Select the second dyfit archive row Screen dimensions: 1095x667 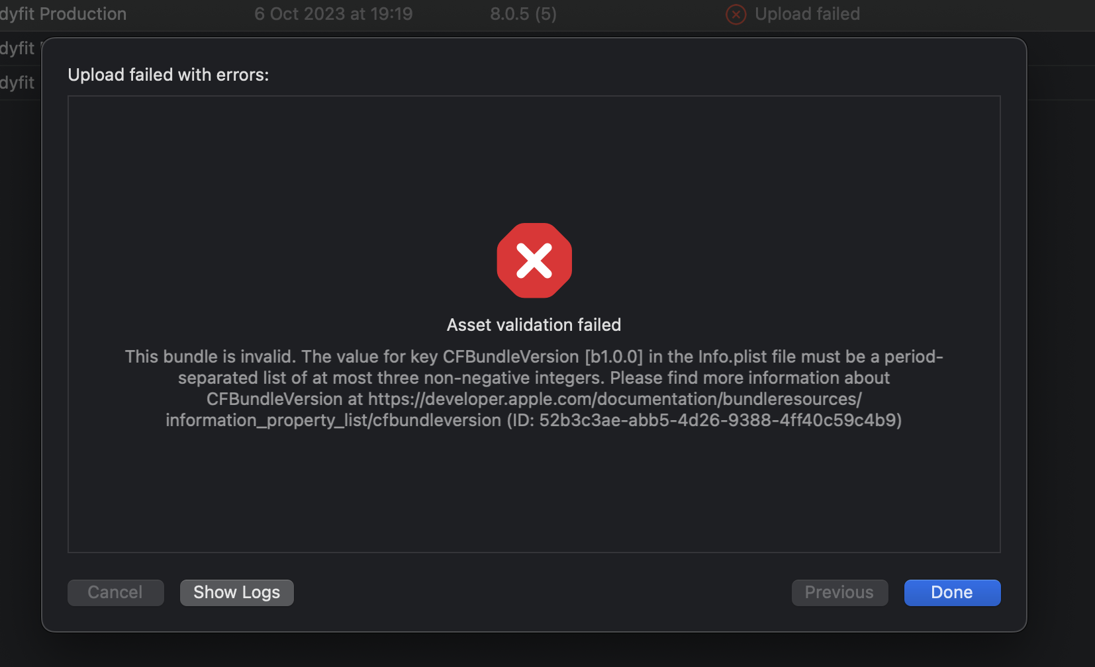coord(17,48)
